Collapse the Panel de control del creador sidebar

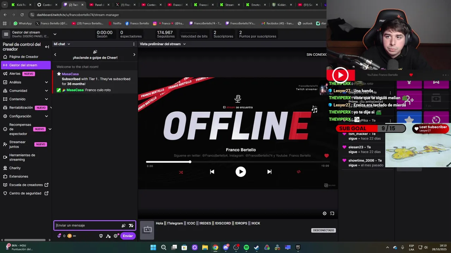(x=47, y=47)
